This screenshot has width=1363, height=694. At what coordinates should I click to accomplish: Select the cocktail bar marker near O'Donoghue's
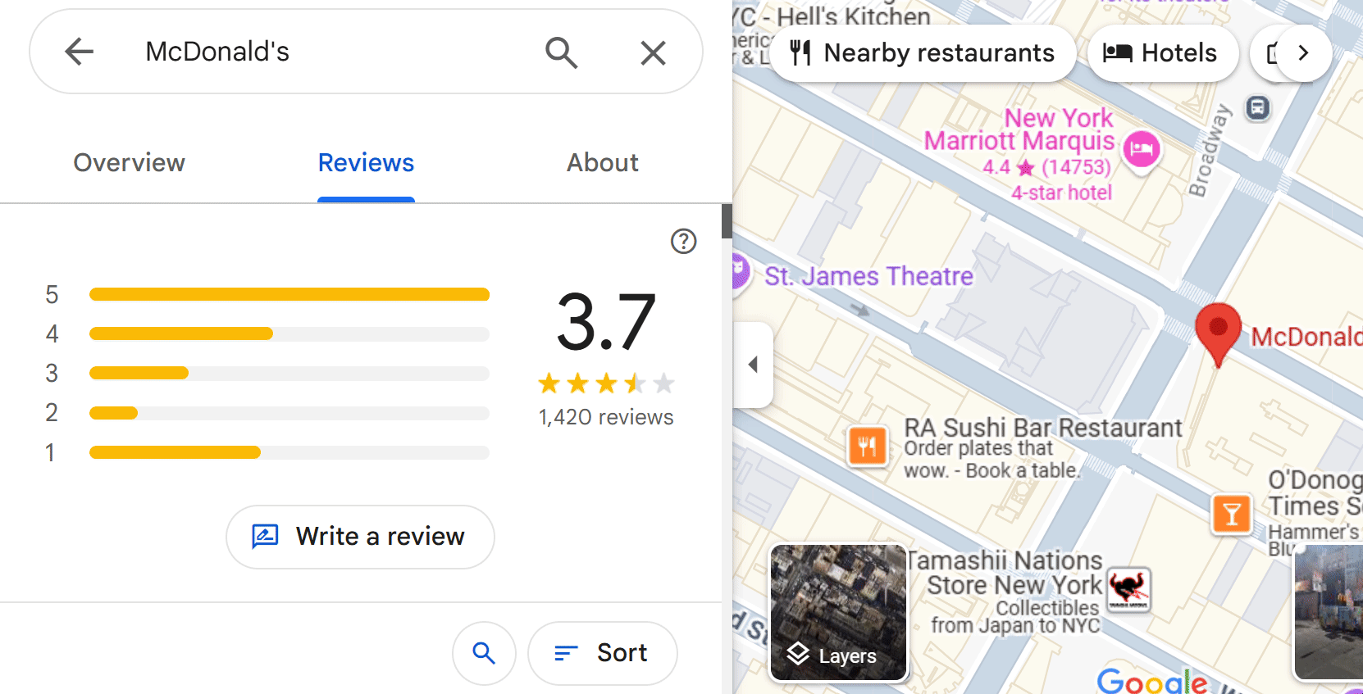pos(1231,514)
